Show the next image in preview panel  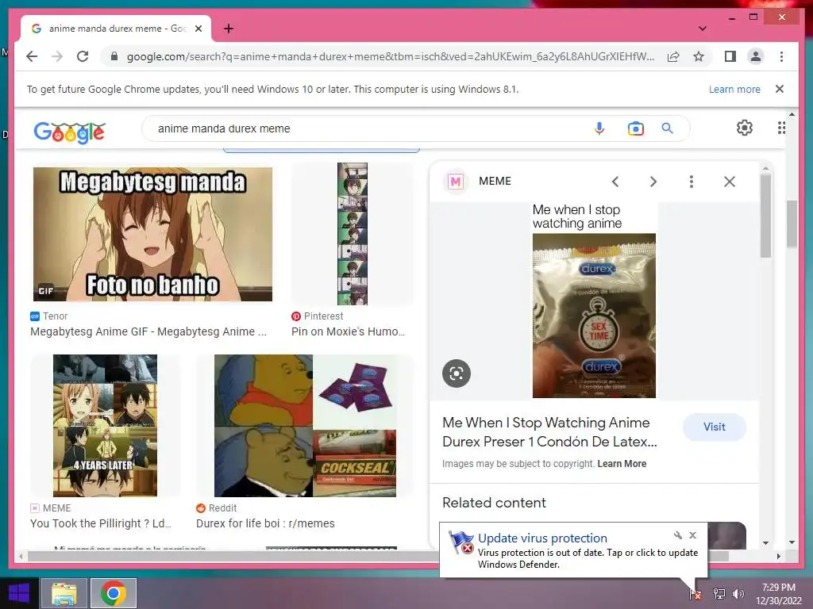tap(653, 182)
